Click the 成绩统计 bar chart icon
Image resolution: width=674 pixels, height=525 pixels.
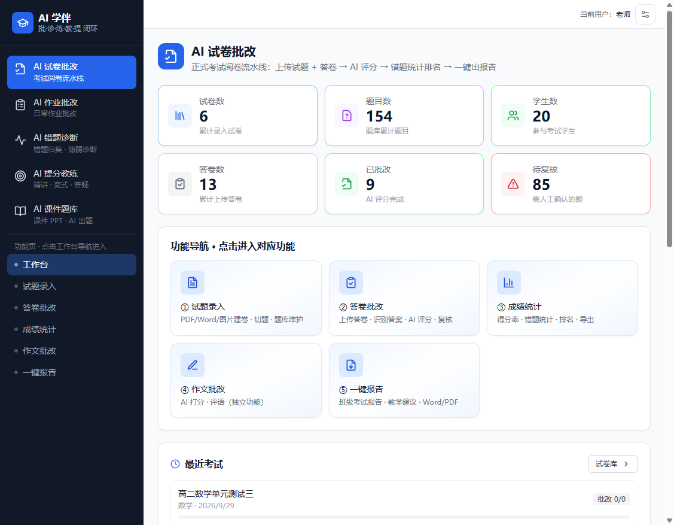coord(509,283)
